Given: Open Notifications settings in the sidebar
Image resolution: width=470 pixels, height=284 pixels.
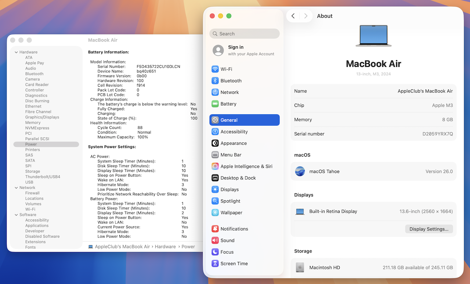Looking at the screenshot, I should coord(245,229).
